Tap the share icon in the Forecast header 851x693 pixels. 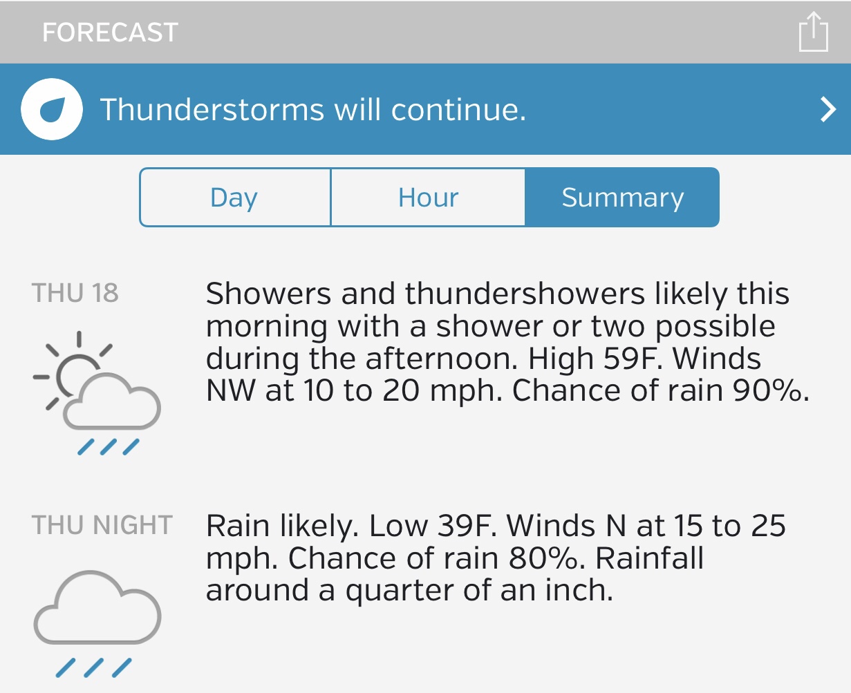(x=813, y=32)
